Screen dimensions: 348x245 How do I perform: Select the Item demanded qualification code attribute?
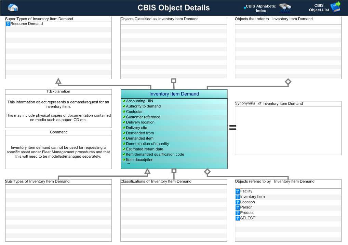(155, 154)
